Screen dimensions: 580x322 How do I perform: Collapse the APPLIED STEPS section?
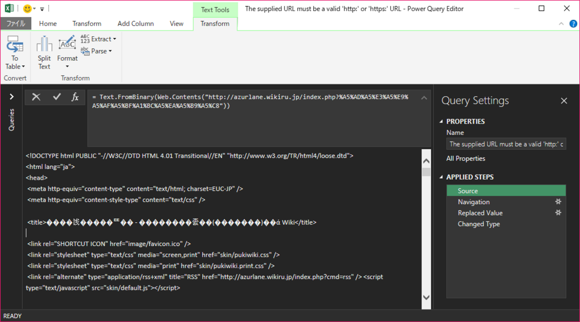coord(441,177)
